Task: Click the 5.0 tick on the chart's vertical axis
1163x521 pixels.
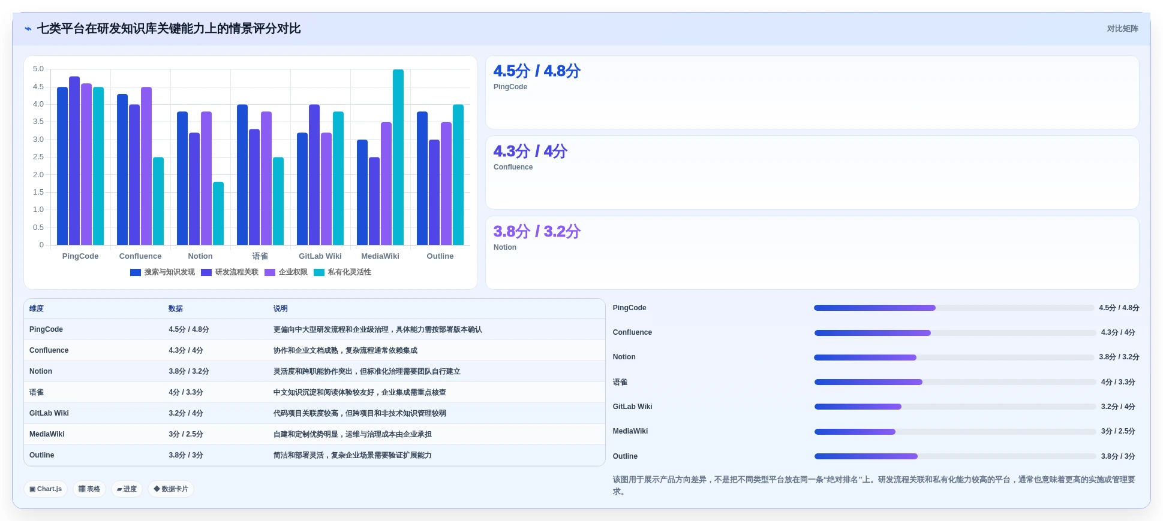Action: tap(38, 69)
